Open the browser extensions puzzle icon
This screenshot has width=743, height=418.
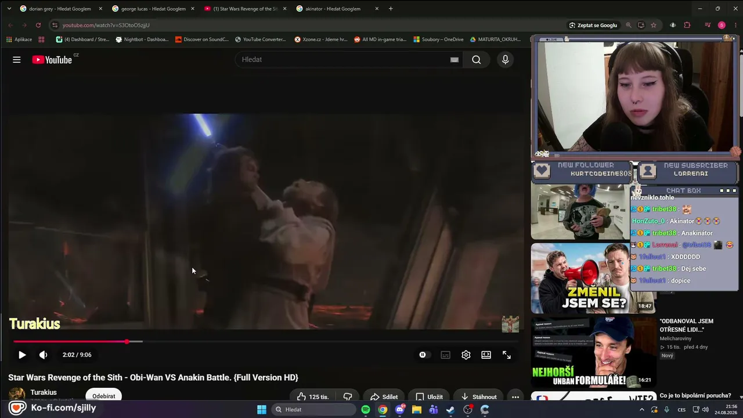(687, 26)
